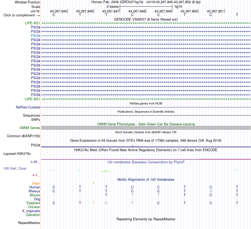Click the gray OMIM Genes bar

pyautogui.click(x=146, y=128)
